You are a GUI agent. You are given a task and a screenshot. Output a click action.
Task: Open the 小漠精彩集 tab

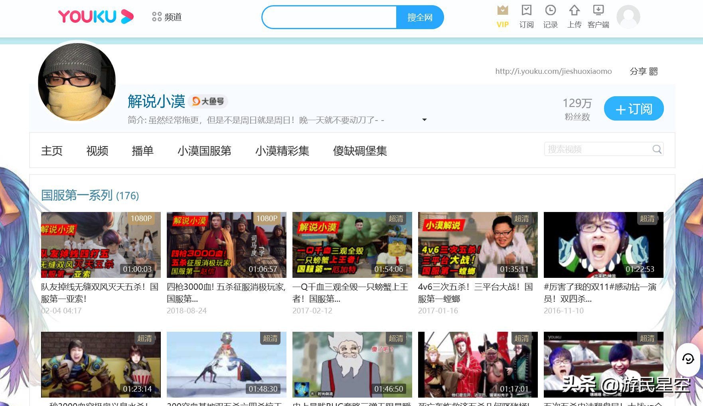[x=282, y=151]
